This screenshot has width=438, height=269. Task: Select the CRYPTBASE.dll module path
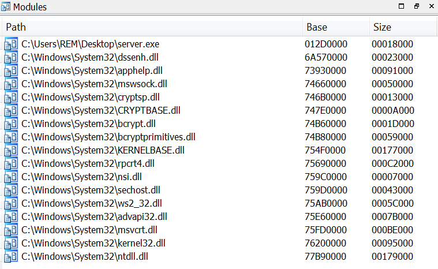click(x=101, y=110)
